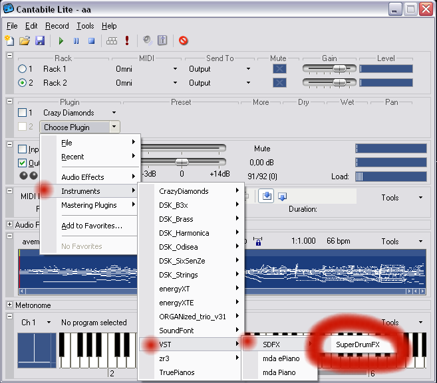Enable plugin 1 Crazy Diamonds checkbox
437x383 pixels.
[x=23, y=113]
